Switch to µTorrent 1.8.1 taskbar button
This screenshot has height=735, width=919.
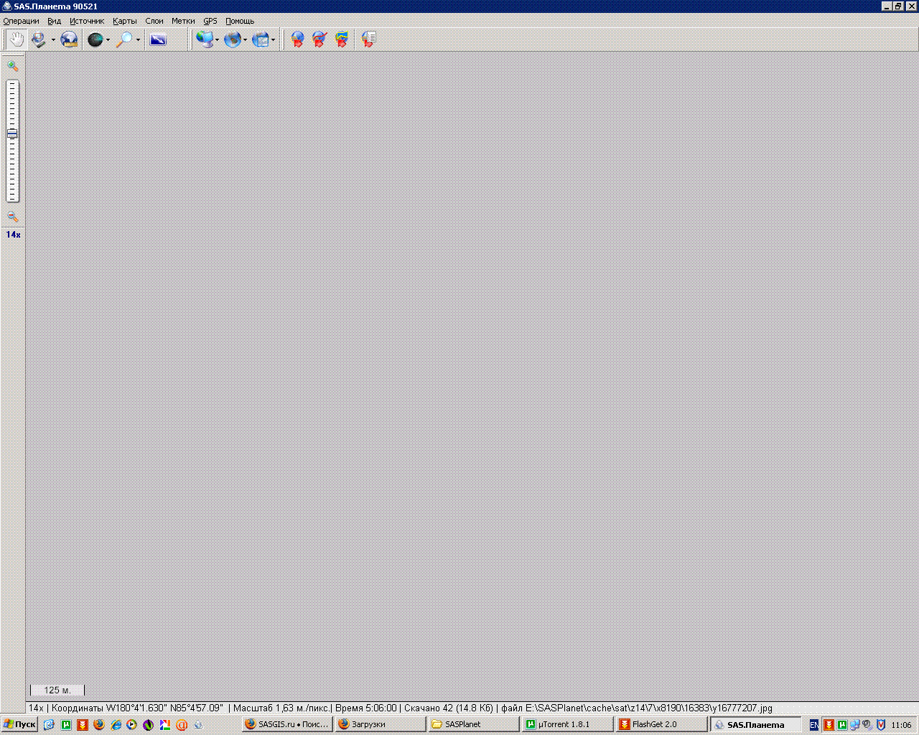pos(567,724)
